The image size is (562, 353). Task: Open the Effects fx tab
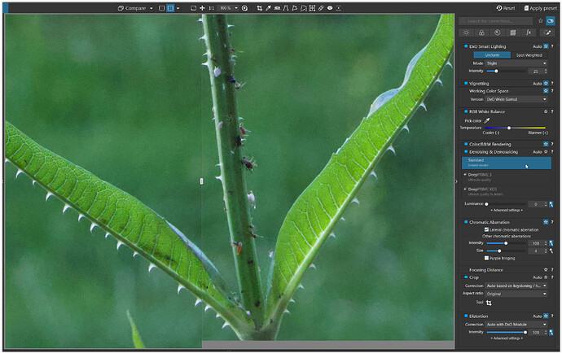click(x=529, y=33)
